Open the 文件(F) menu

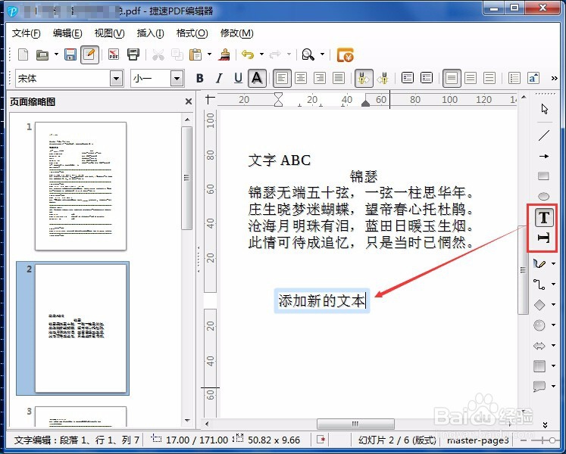coord(26,33)
